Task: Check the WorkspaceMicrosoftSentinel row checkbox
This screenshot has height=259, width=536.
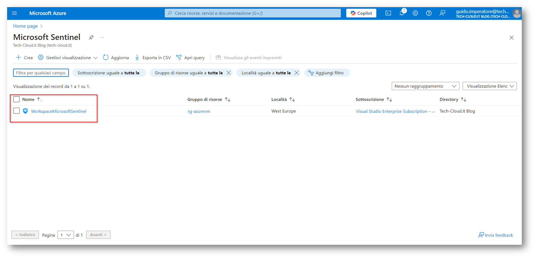Action: pyautogui.click(x=16, y=111)
